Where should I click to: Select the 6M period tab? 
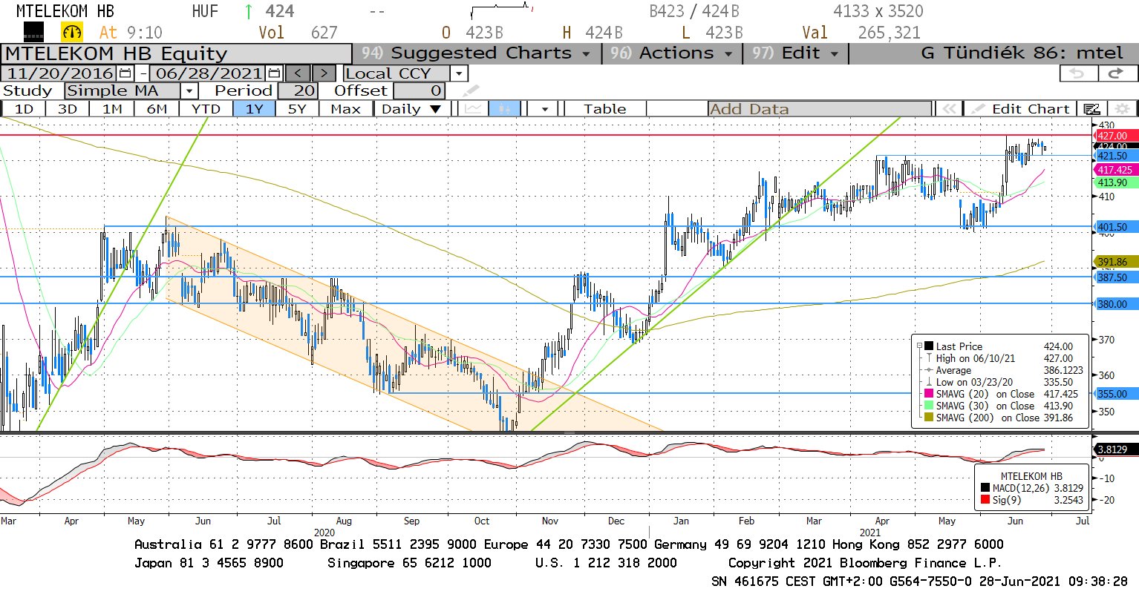[x=157, y=109]
